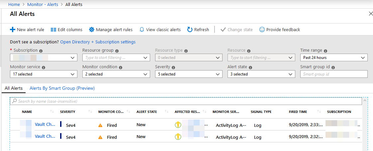Click the Manage alert rules gear icon
Image resolution: width=373 pixels, height=151 pixels.
(x=92, y=30)
